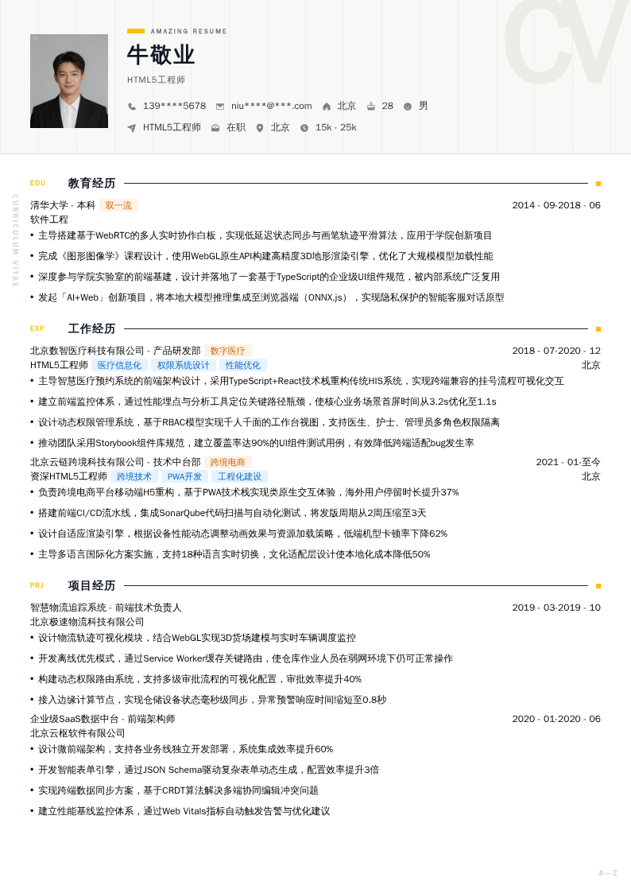Viewport: 631px width, 893px height.
Task: Click the SonarQube CI/CD流水线 bullet
Action: pyautogui.click(x=232, y=513)
